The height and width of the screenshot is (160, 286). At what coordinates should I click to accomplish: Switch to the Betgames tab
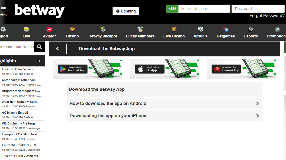pos(226,36)
